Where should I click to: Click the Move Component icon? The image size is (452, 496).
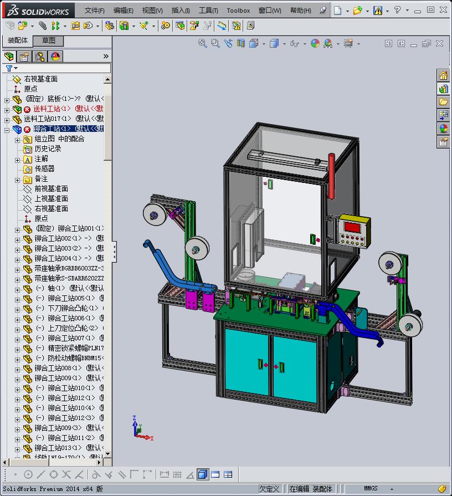[88, 25]
